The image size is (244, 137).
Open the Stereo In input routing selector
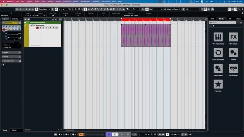(12, 45)
